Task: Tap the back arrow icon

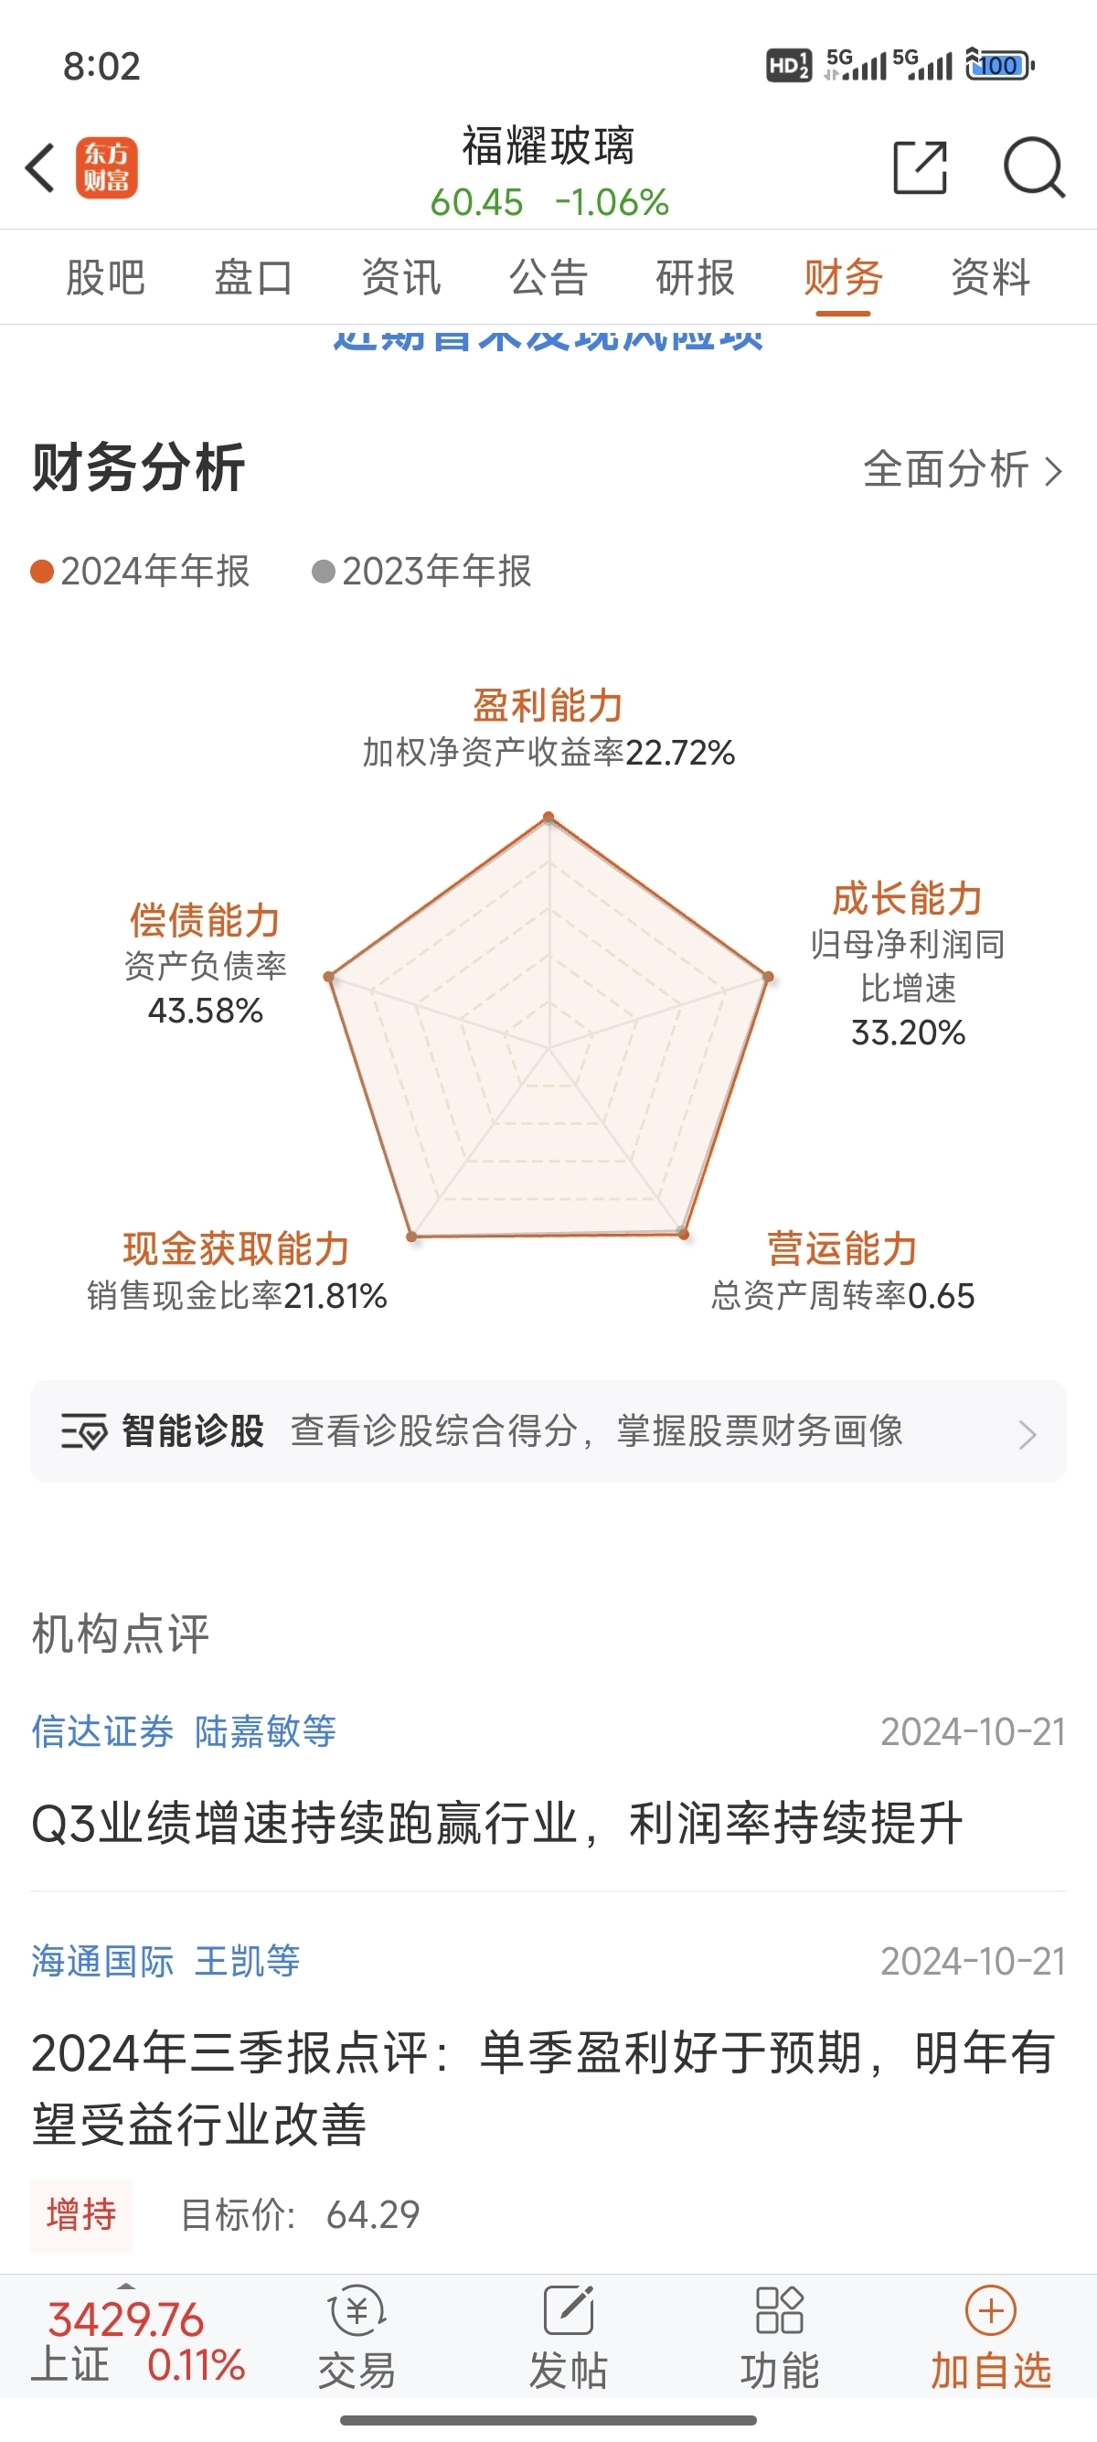Action: 41,168
